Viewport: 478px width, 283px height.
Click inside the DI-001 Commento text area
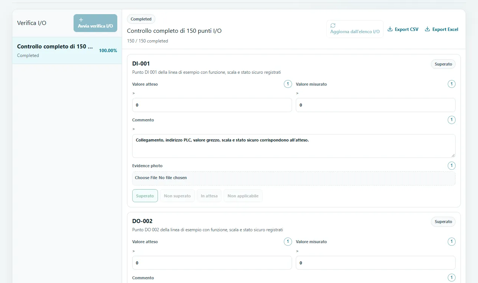[294, 146]
